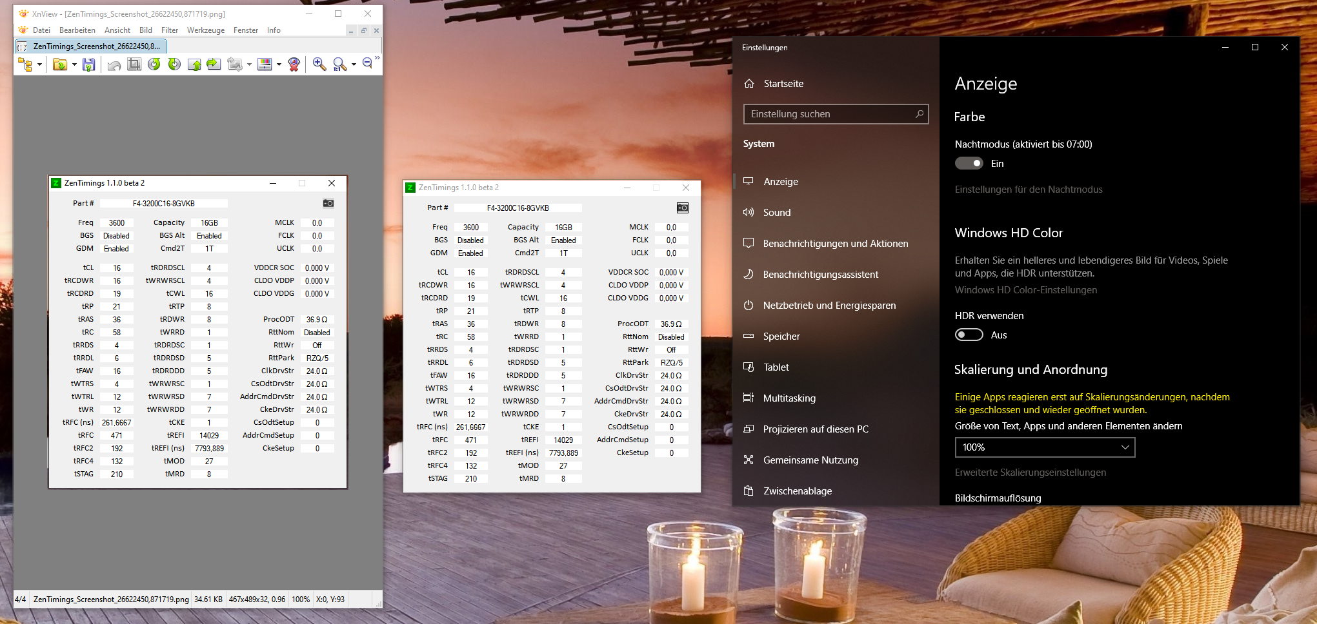The height and width of the screenshot is (624, 1317).
Task: Click the Einstellung suchen search field
Action: [x=836, y=114]
